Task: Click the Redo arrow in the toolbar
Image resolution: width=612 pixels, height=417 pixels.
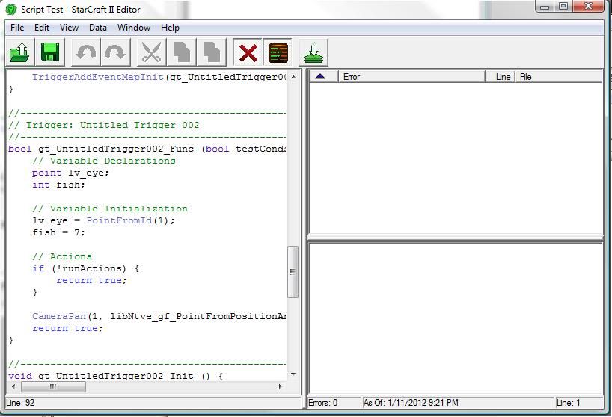Action: [x=115, y=53]
